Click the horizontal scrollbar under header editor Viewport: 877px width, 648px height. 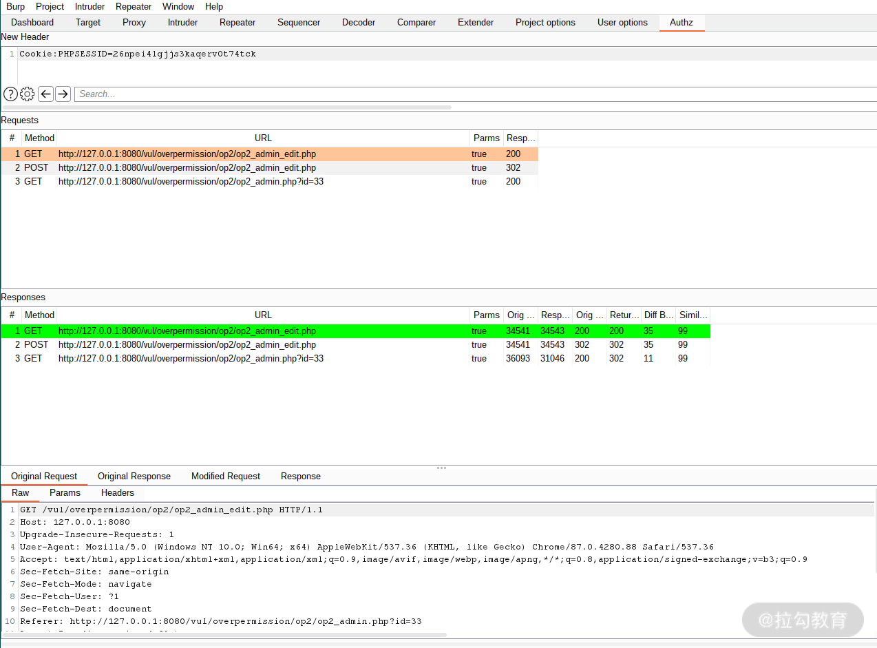click(x=227, y=107)
